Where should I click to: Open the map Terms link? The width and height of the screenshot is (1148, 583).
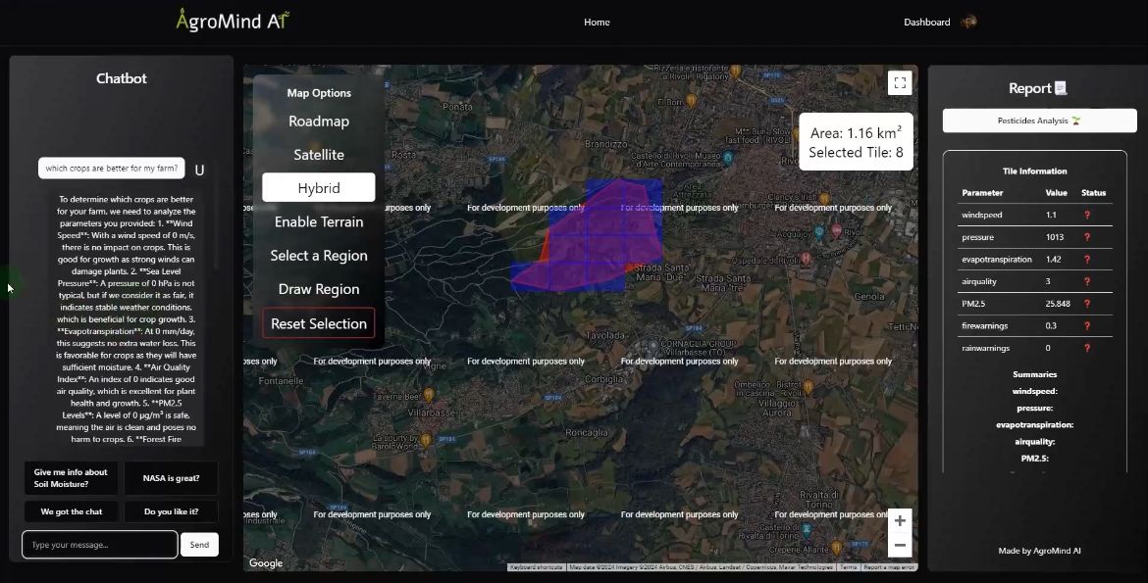tap(848, 567)
